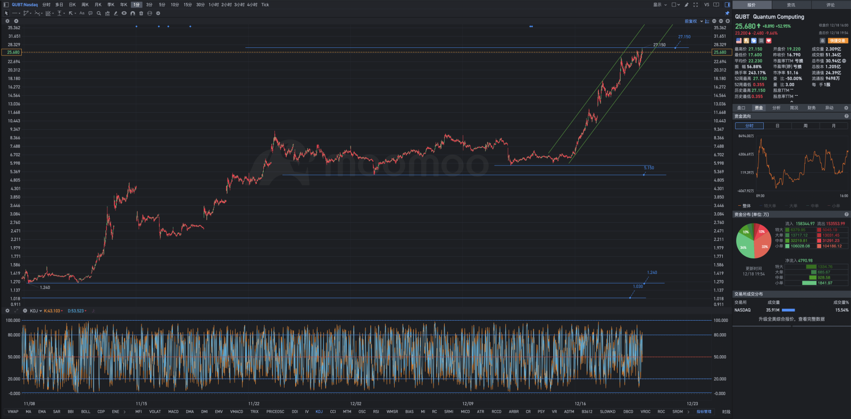Select the text annotation Aa tool
This screenshot has width=851, height=419.
82,13
